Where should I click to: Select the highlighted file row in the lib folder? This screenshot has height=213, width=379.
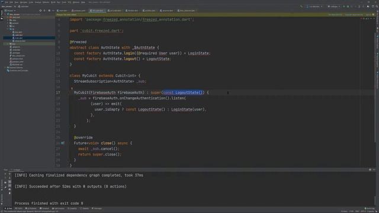(x=29, y=38)
